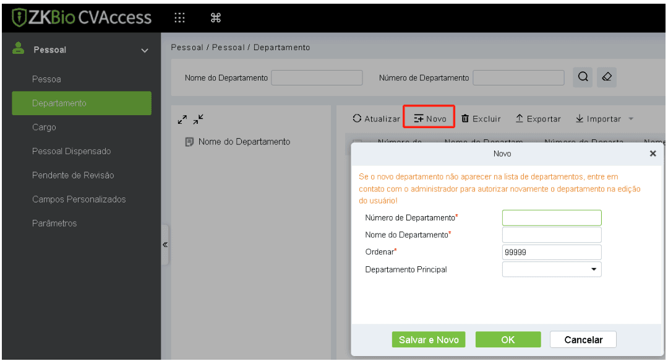Collapse the sidebar with double-chevron handle
This screenshot has width=668, height=361.
[x=165, y=245]
